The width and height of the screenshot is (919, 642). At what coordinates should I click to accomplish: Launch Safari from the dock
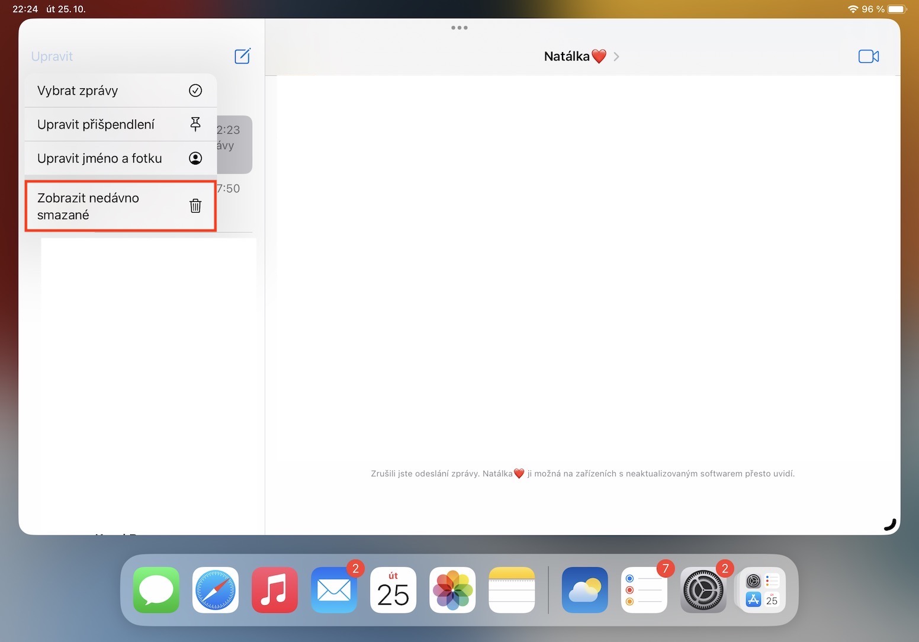pyautogui.click(x=216, y=590)
